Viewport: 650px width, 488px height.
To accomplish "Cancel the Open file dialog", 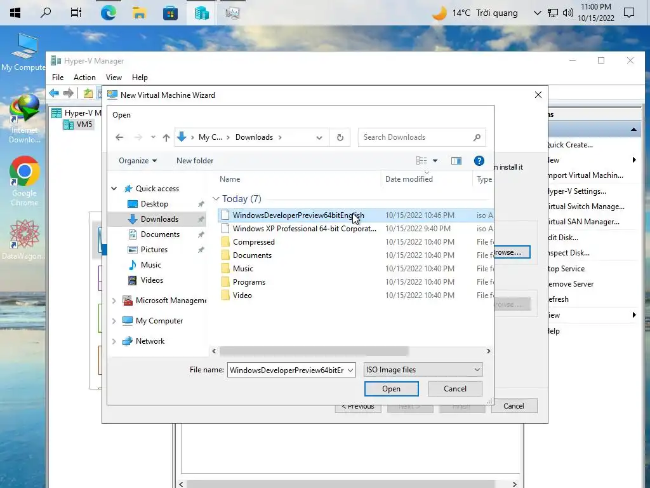I will (x=454, y=389).
